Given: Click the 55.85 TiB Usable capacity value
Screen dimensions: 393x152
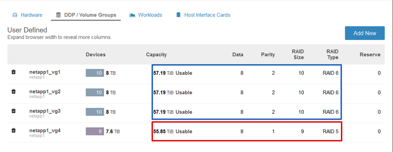Looking at the screenshot, I should click(173, 131).
